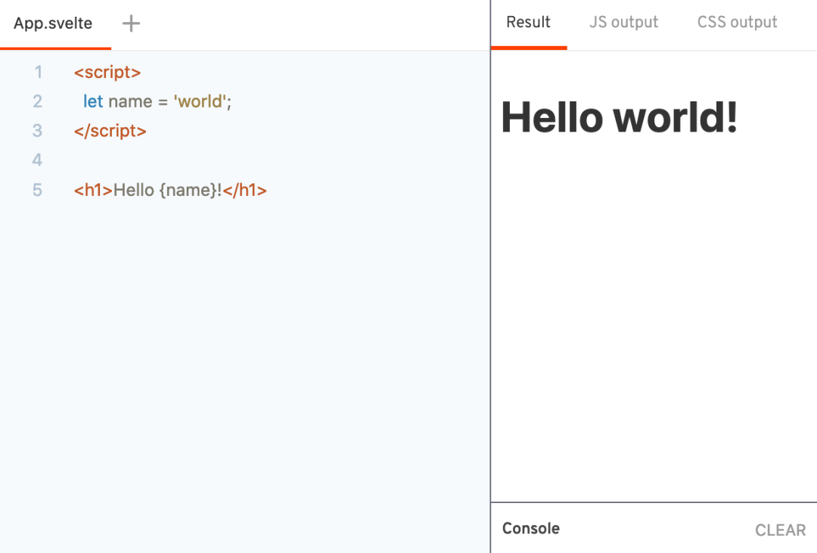Toggle the Console panel header
The height and width of the screenshot is (553, 817).
pyautogui.click(x=531, y=528)
